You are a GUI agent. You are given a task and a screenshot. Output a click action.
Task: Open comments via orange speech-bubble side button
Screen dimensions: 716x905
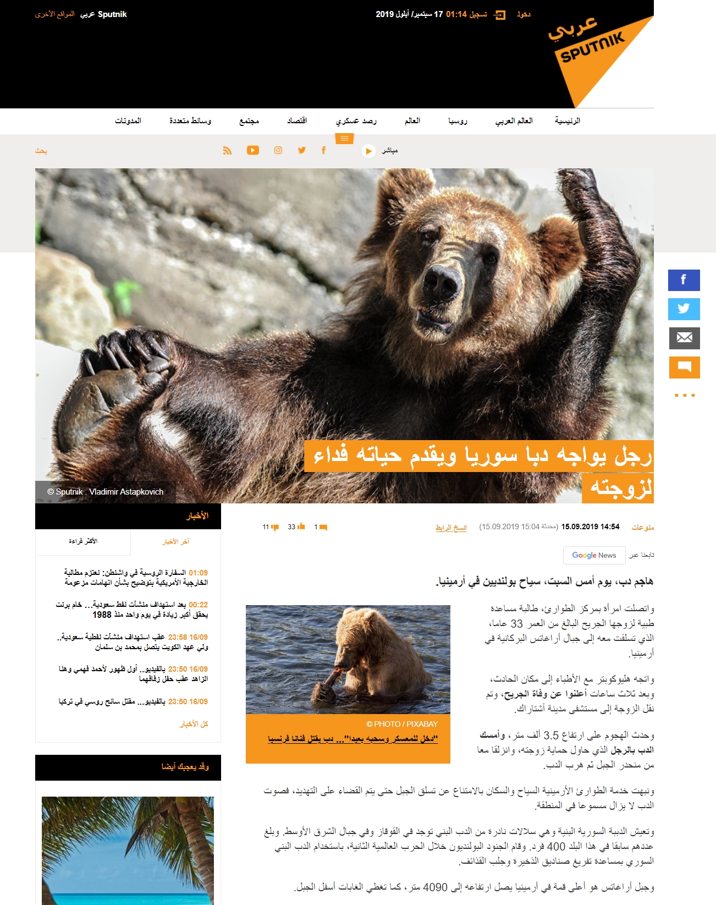click(684, 367)
